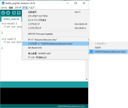Expand the 書込装置 "AVRISP mkII" submenu

coord(56,54)
